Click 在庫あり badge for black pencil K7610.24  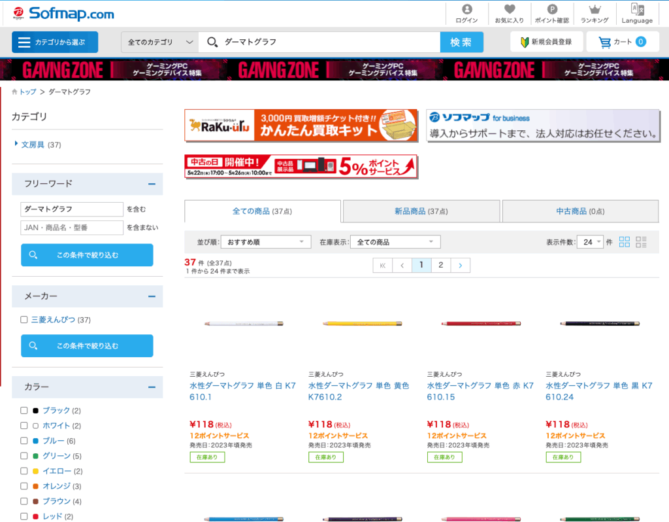pos(563,457)
